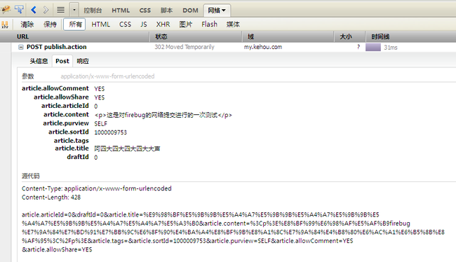Image resolution: width=456 pixels, height=262 pixels.
Task: Click the article.articleId parameter name
Action: pyautogui.click(x=65, y=106)
